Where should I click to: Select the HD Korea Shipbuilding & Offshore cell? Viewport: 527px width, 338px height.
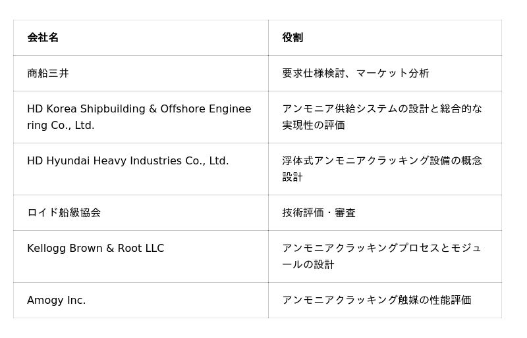139,116
